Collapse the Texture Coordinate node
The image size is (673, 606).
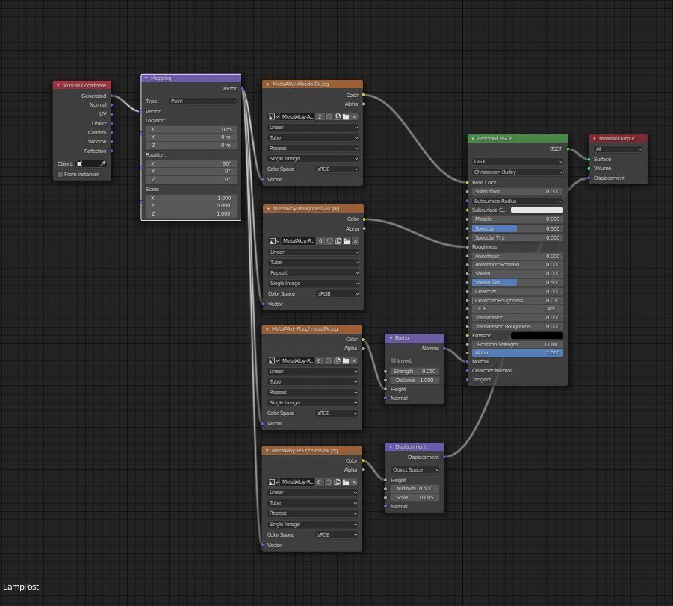point(58,85)
